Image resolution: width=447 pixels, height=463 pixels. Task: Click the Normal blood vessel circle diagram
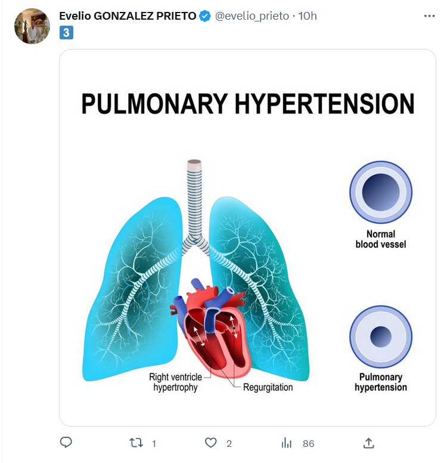380,192
